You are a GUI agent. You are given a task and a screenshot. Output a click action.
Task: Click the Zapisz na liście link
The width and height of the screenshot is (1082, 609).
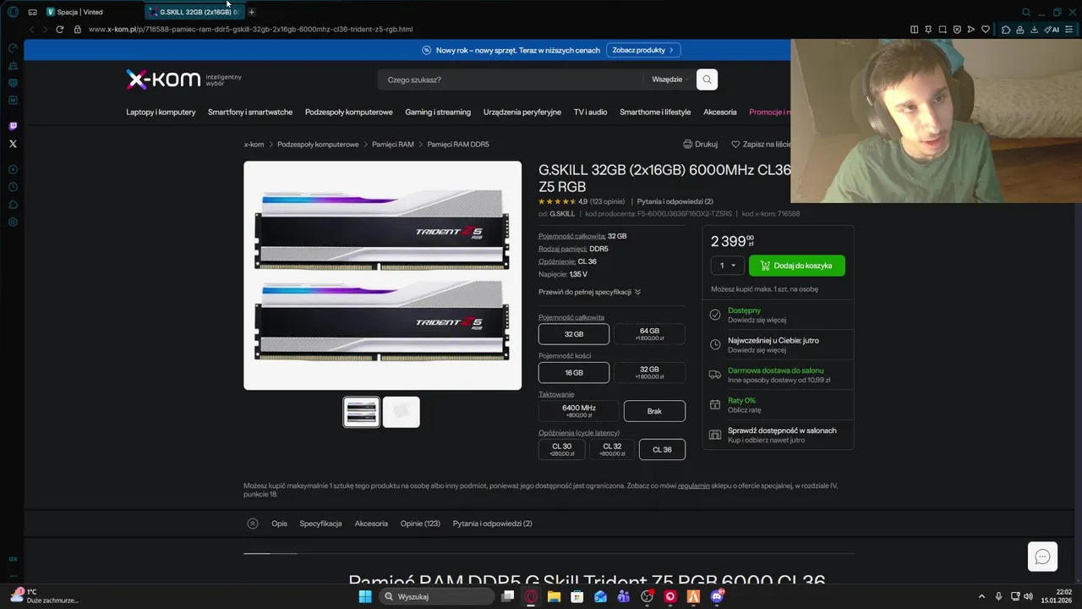pos(761,145)
